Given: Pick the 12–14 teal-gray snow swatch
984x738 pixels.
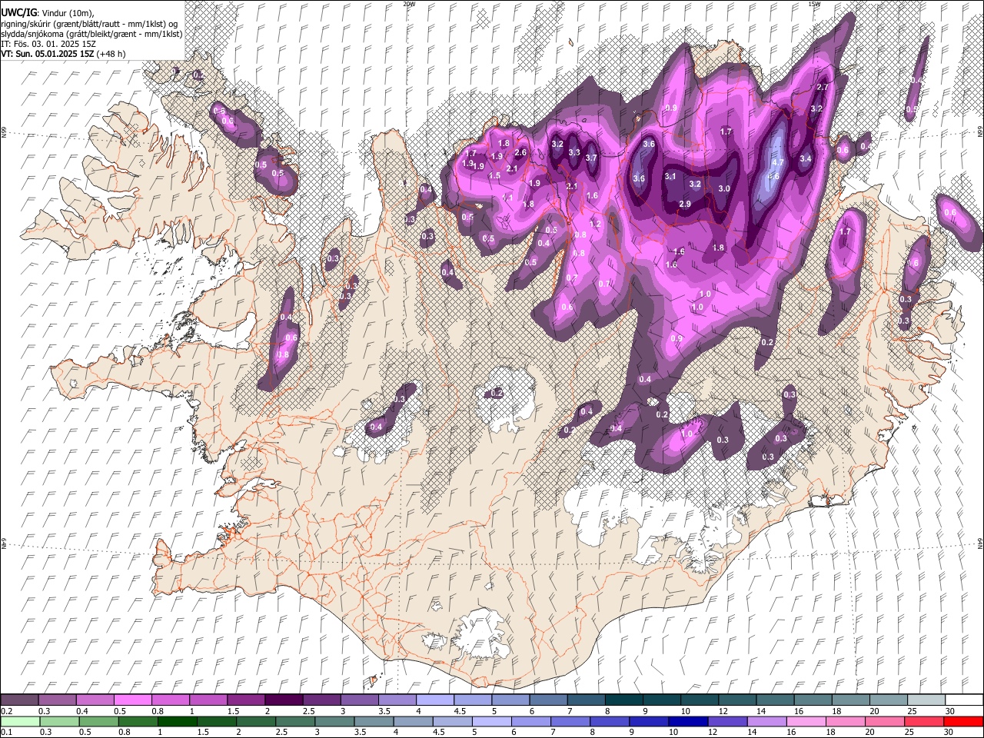Looking at the screenshot, I should [x=737, y=700].
